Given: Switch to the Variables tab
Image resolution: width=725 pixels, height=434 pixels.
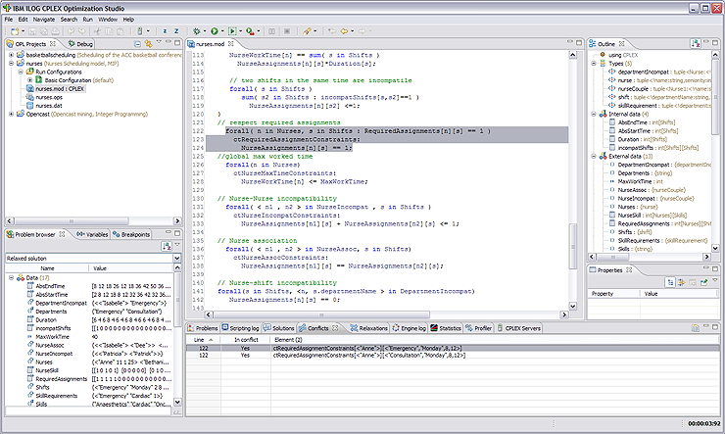Looking at the screenshot, I should tap(93, 234).
